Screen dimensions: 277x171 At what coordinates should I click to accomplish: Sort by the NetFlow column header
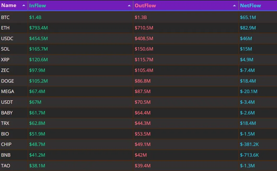250,6
